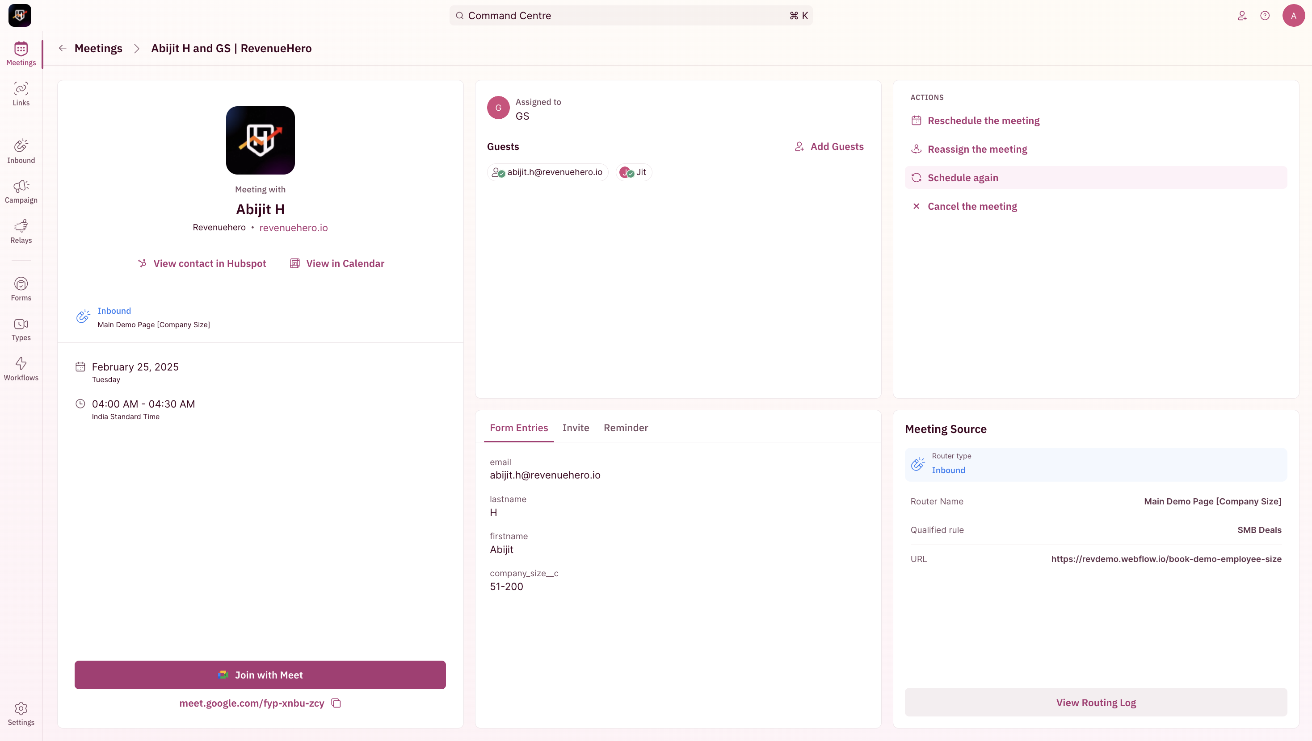Focus the Command Centre search field

631,16
